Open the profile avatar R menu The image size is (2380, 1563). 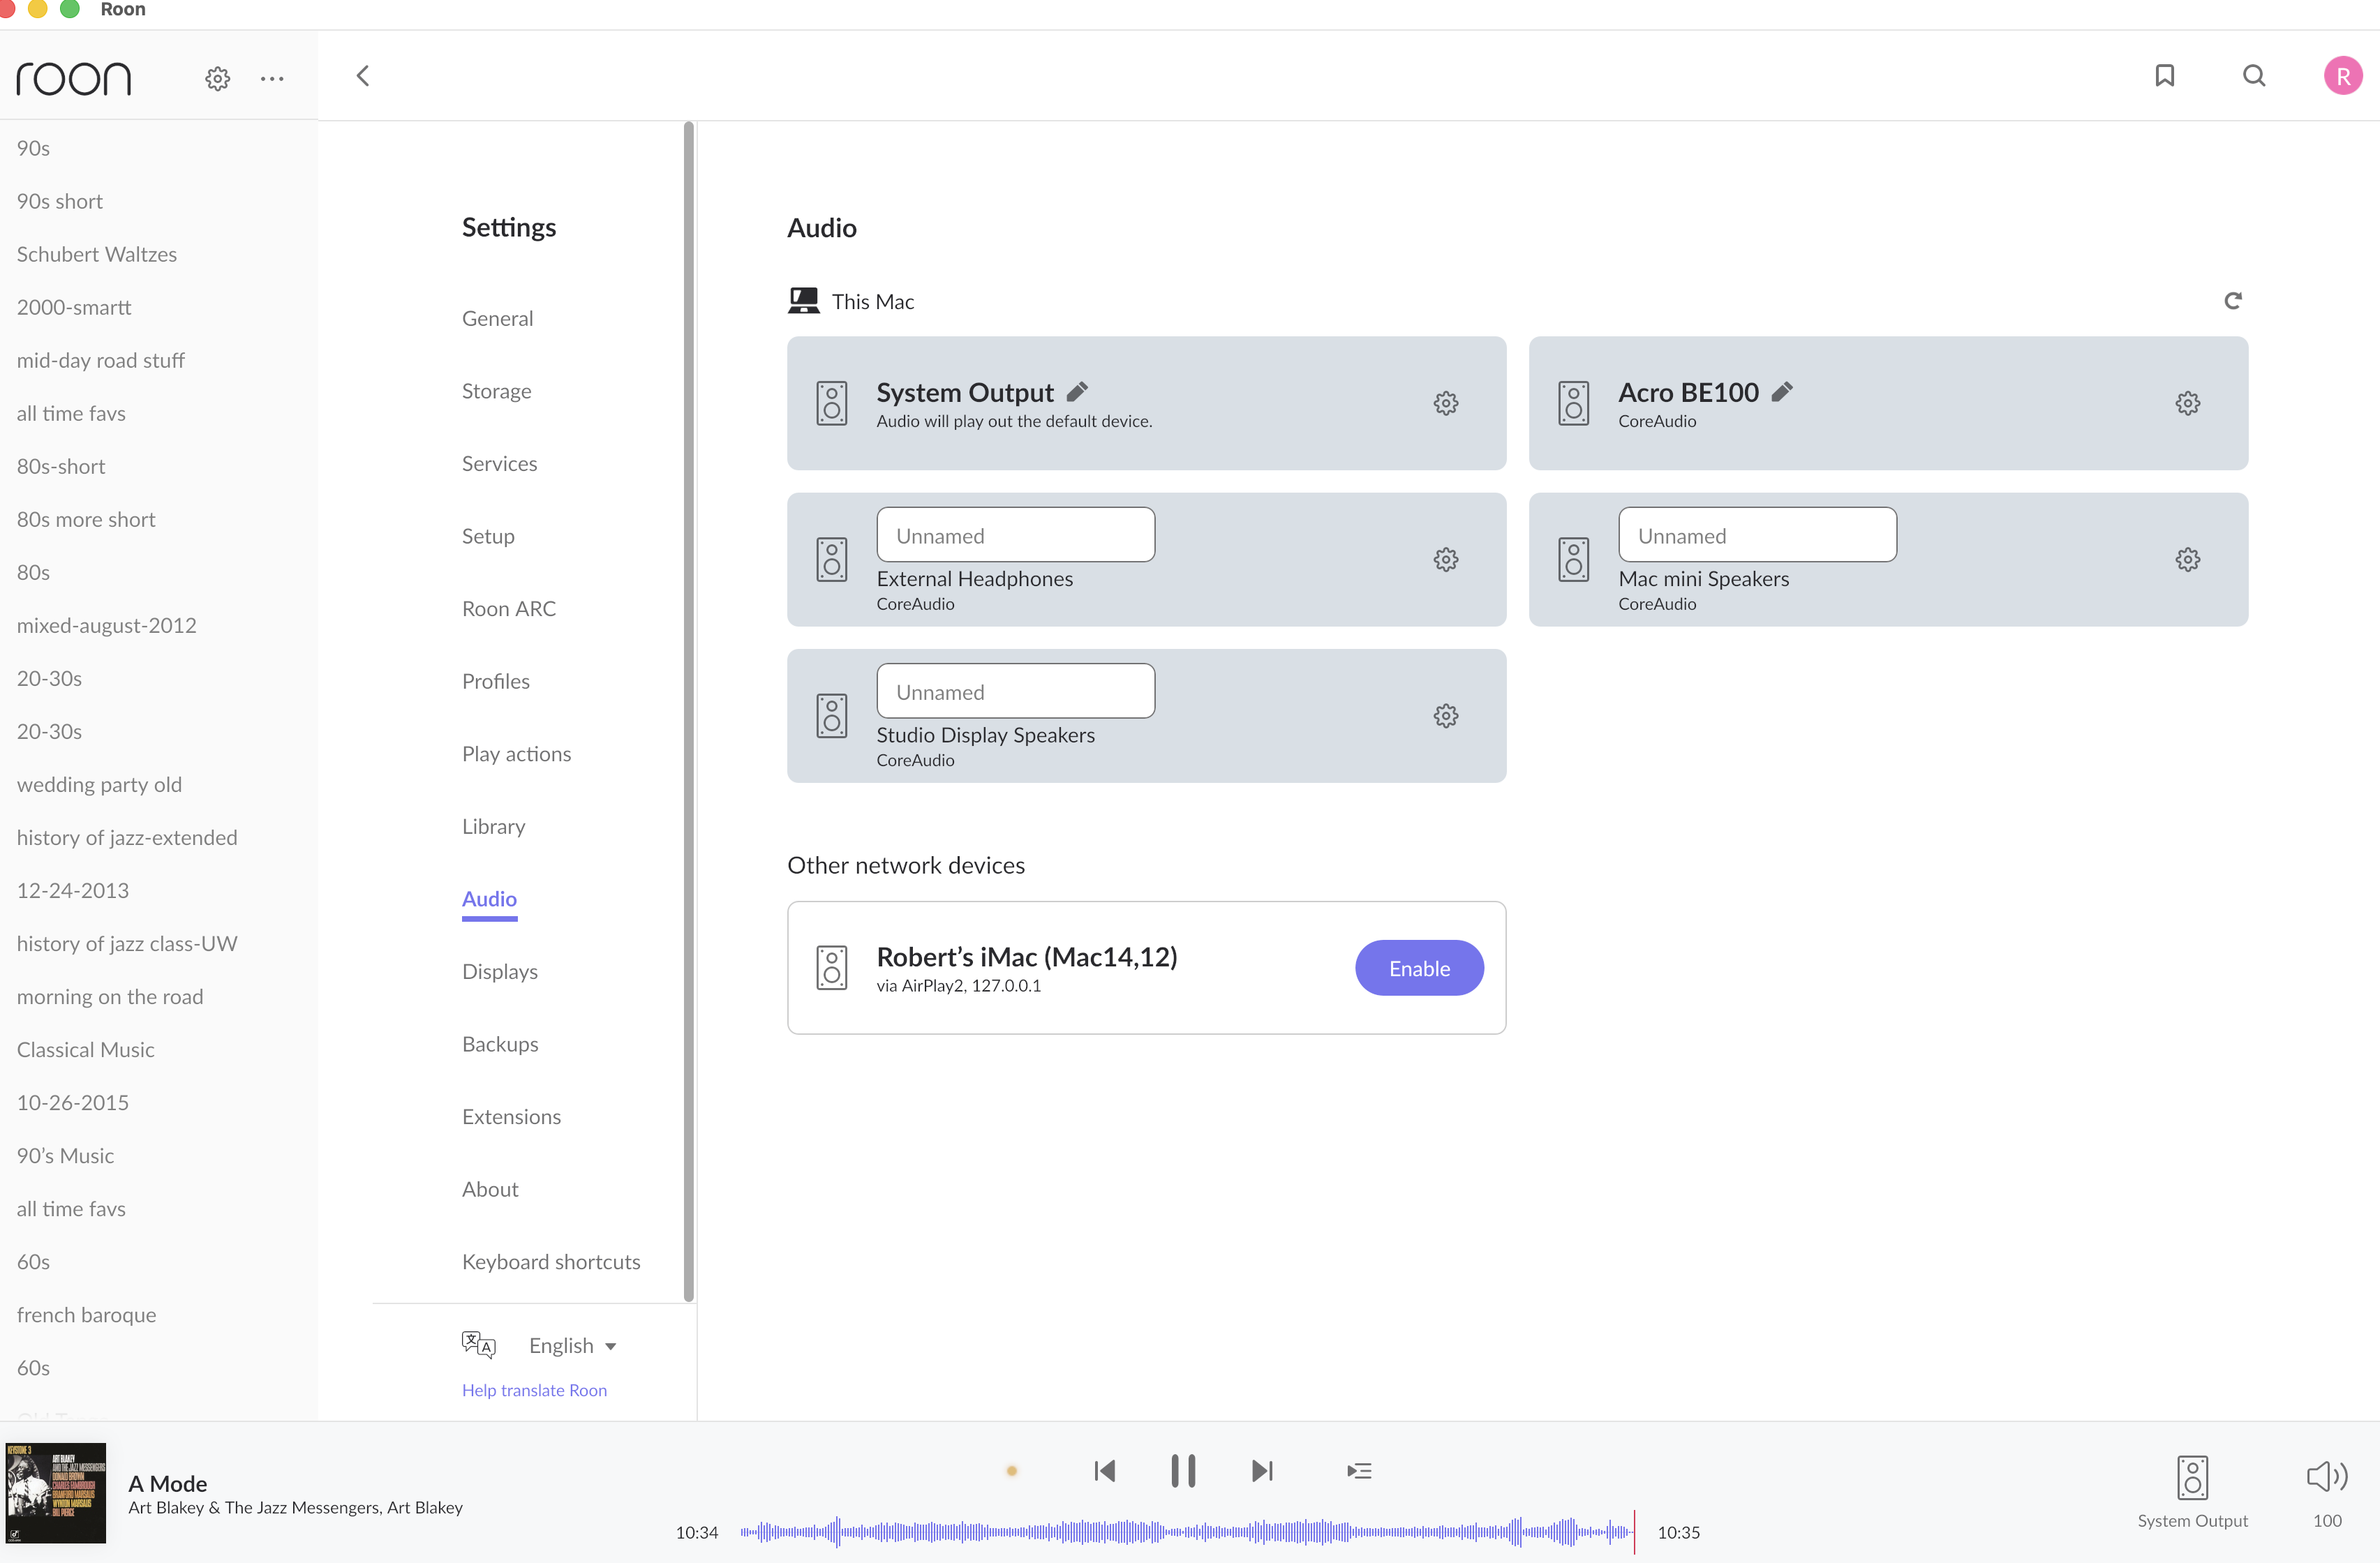[x=2343, y=76]
